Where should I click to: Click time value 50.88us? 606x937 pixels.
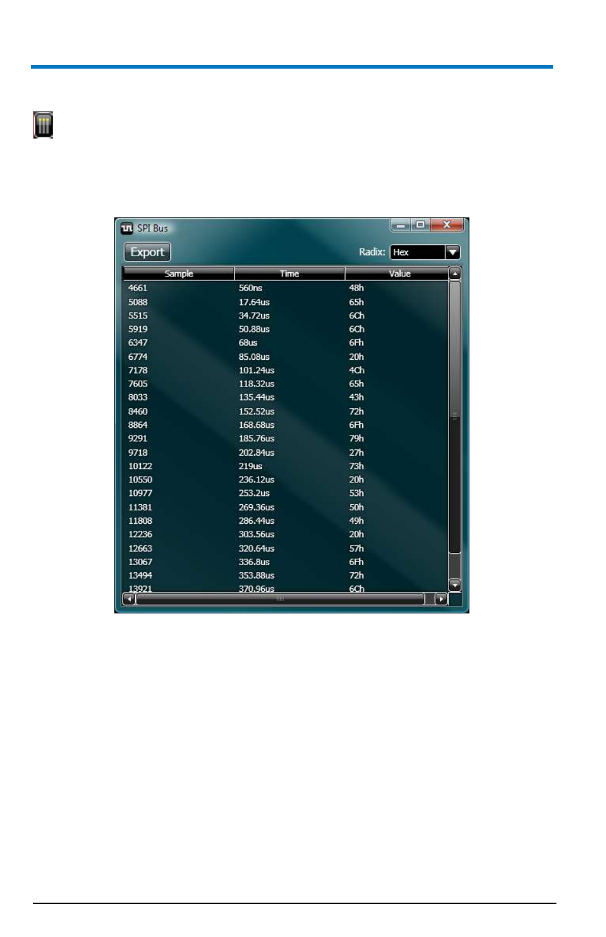[254, 329]
